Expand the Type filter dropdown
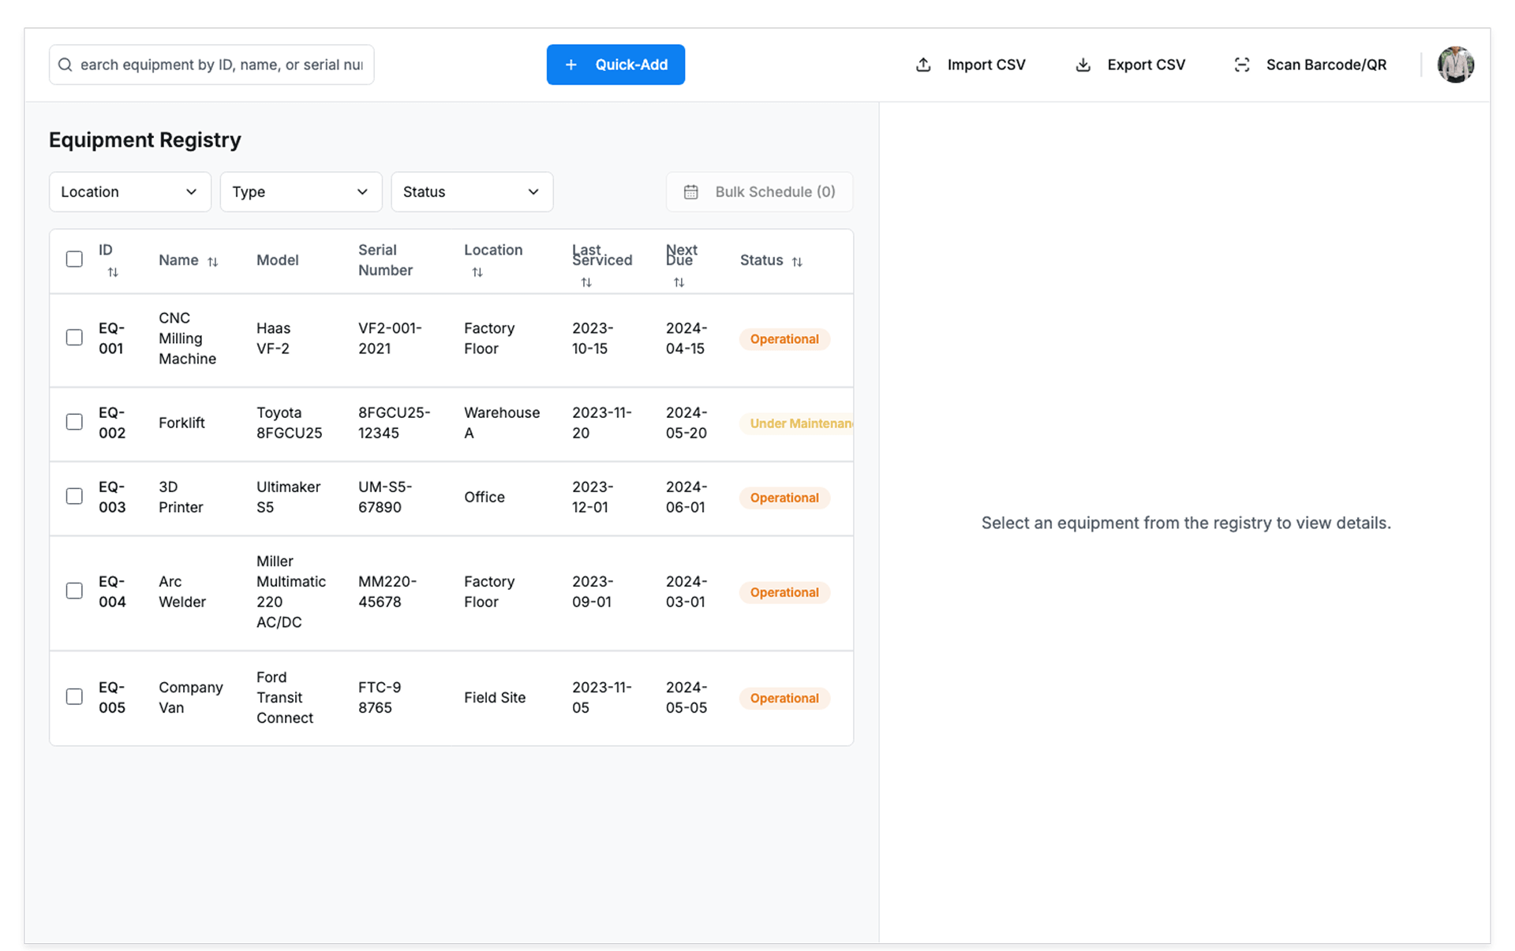The image size is (1515, 951). point(301,192)
